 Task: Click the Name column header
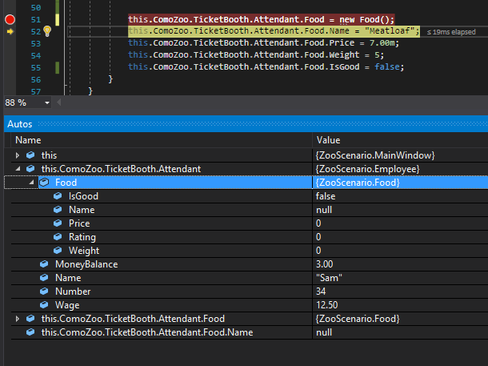point(28,140)
